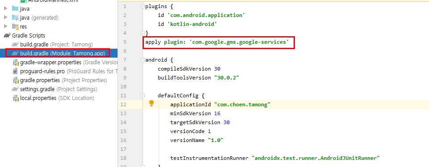Click the gradle.properties file icon
This screenshot has width=429, height=167.
[15, 80]
